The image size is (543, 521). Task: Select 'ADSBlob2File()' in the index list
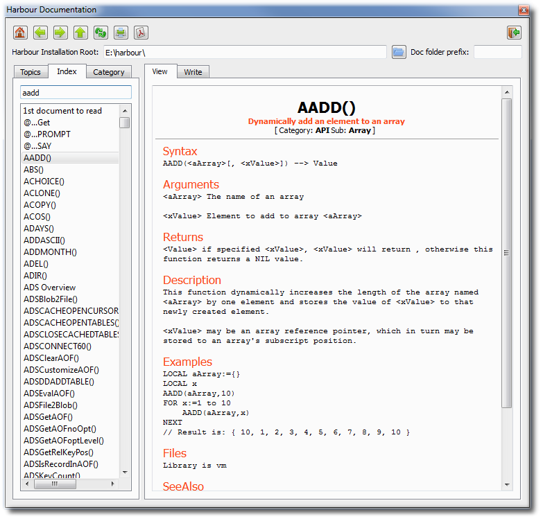coord(70,299)
